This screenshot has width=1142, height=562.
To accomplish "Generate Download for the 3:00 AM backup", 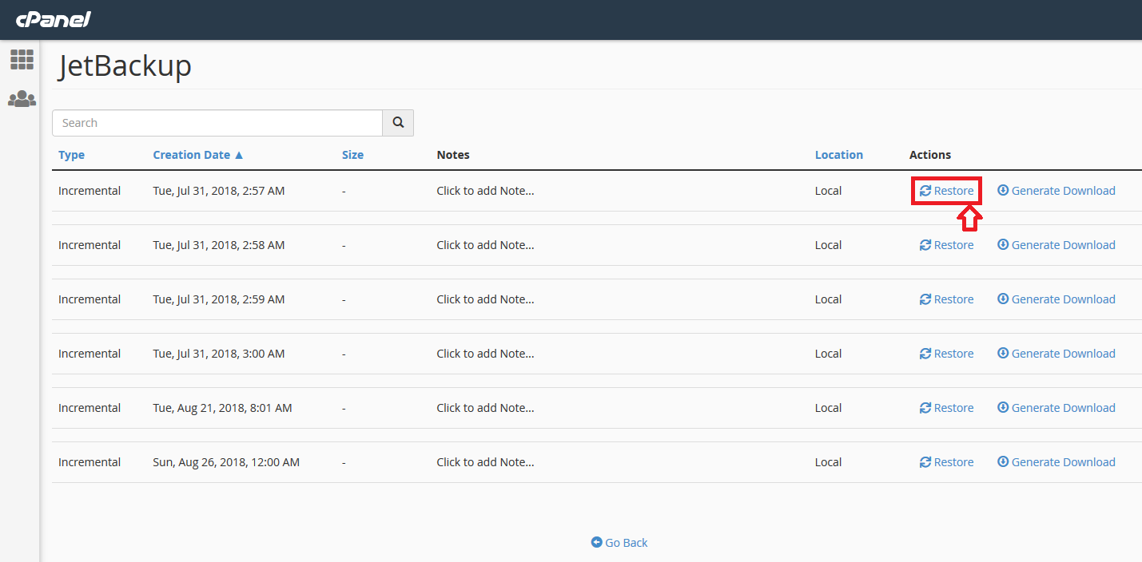I will (x=1062, y=354).
